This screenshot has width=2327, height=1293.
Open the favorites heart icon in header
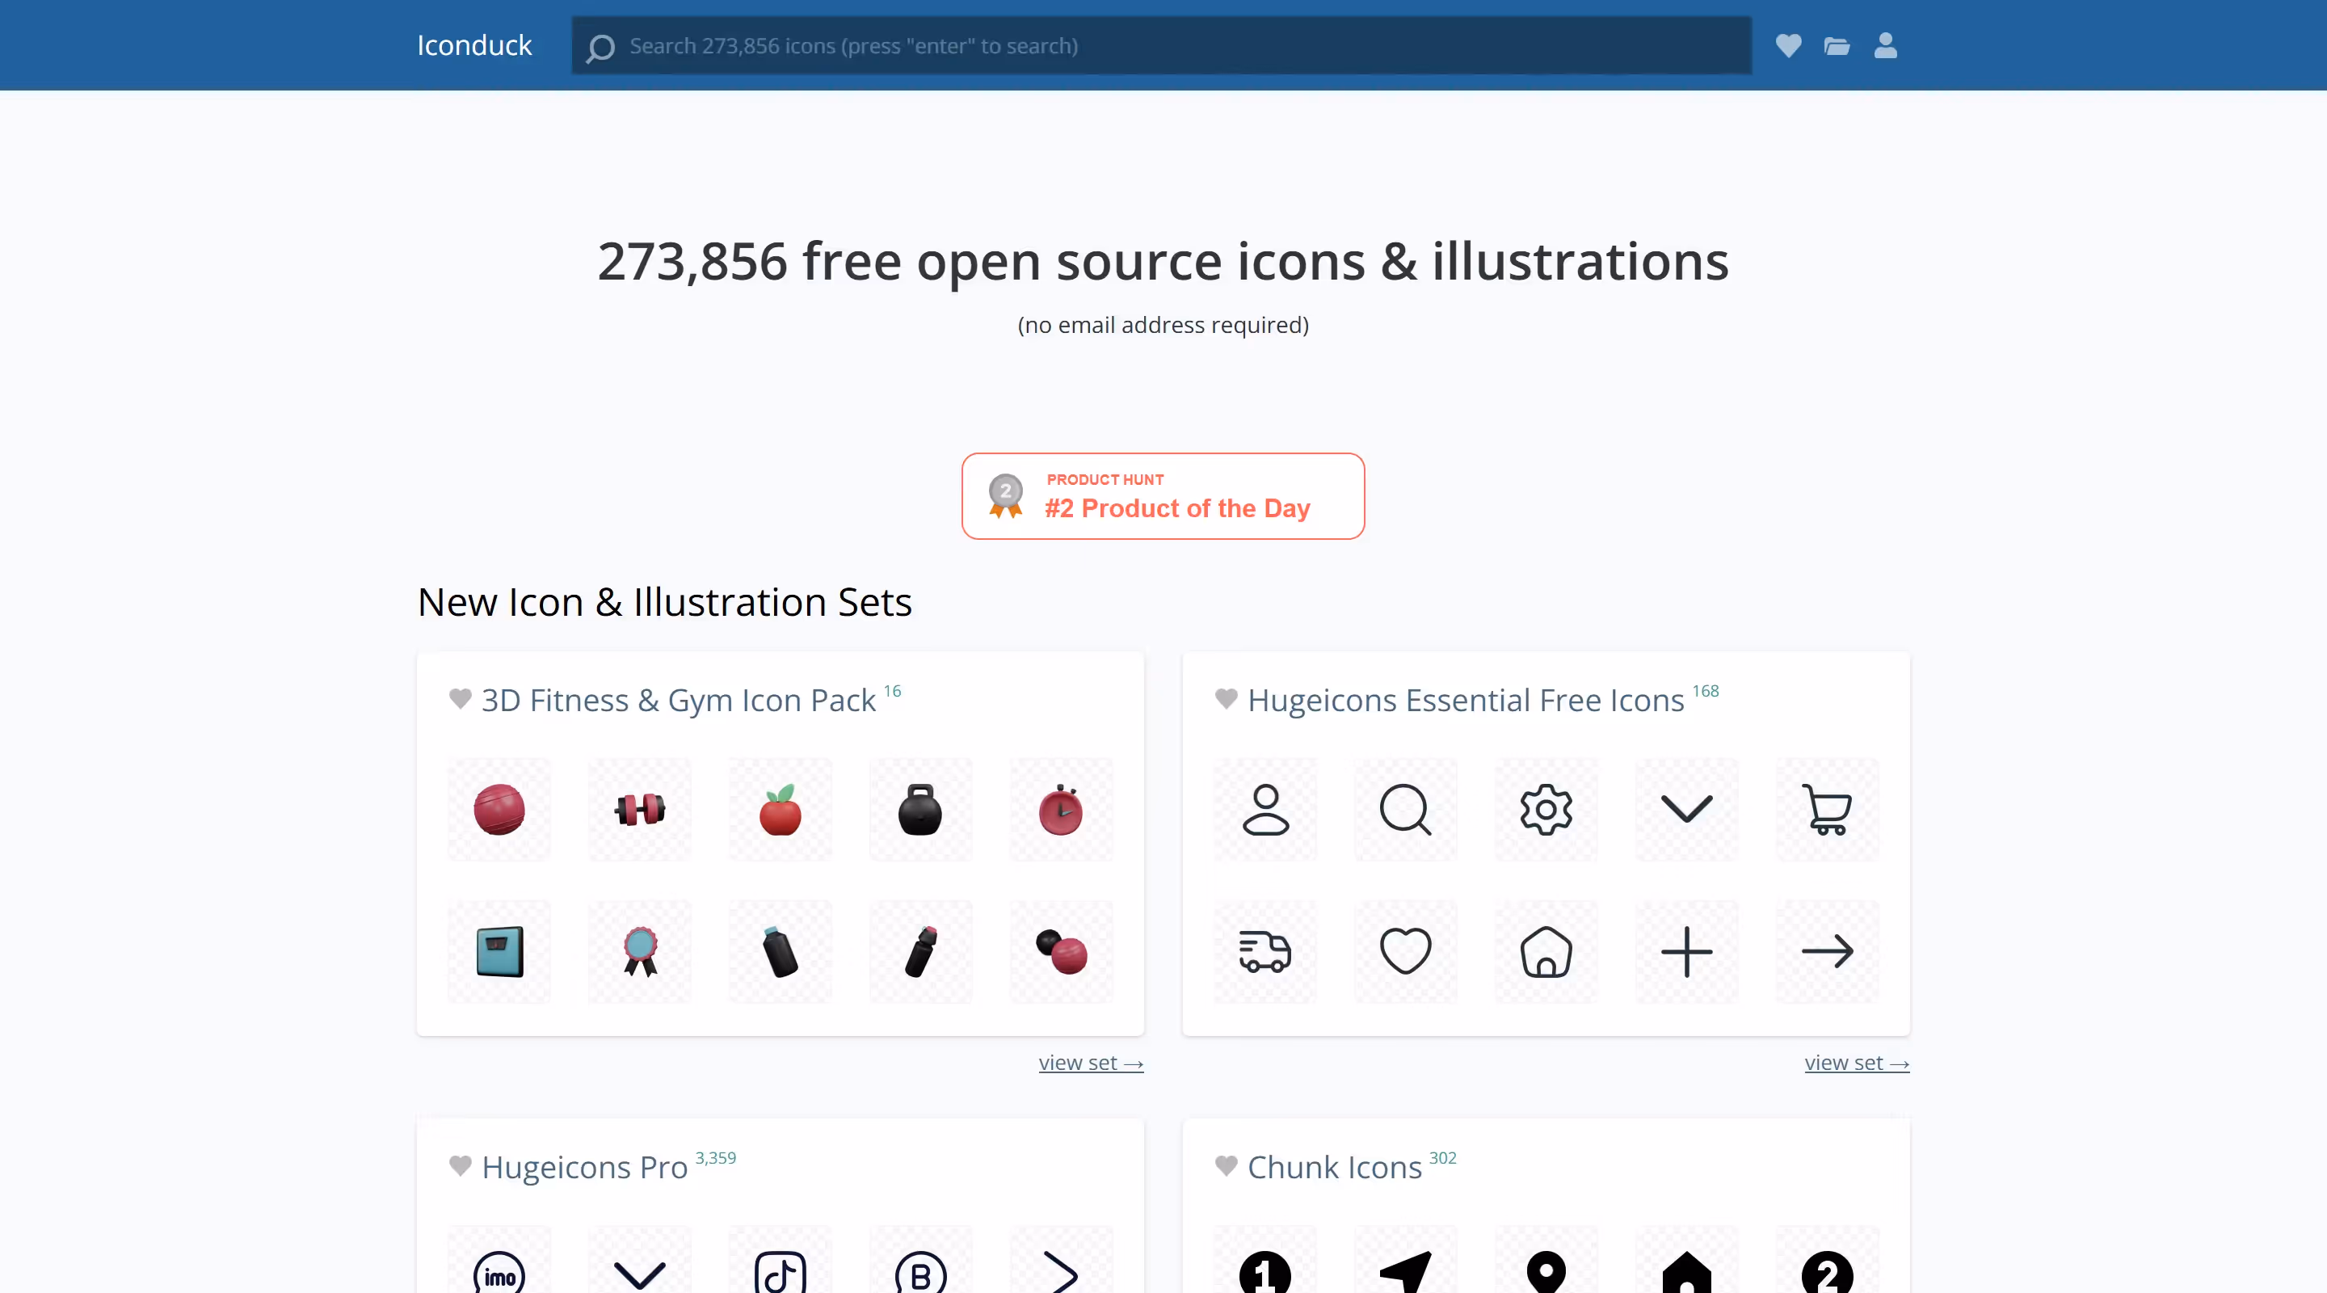pyautogui.click(x=1788, y=45)
